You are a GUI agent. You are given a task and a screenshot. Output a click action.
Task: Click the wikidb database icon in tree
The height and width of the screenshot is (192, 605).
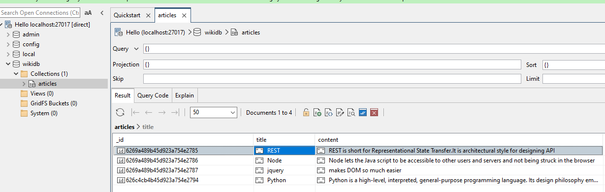pyautogui.click(x=17, y=64)
